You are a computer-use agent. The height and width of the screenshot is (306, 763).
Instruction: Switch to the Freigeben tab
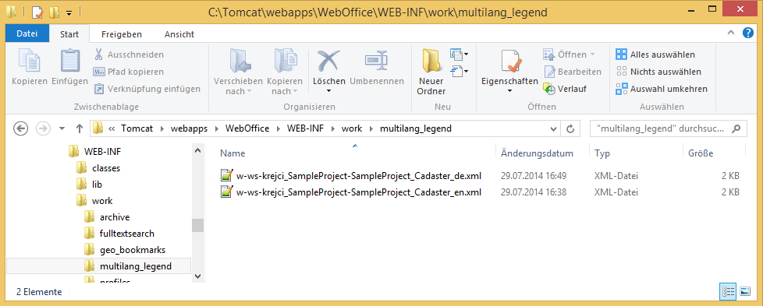[x=122, y=34]
